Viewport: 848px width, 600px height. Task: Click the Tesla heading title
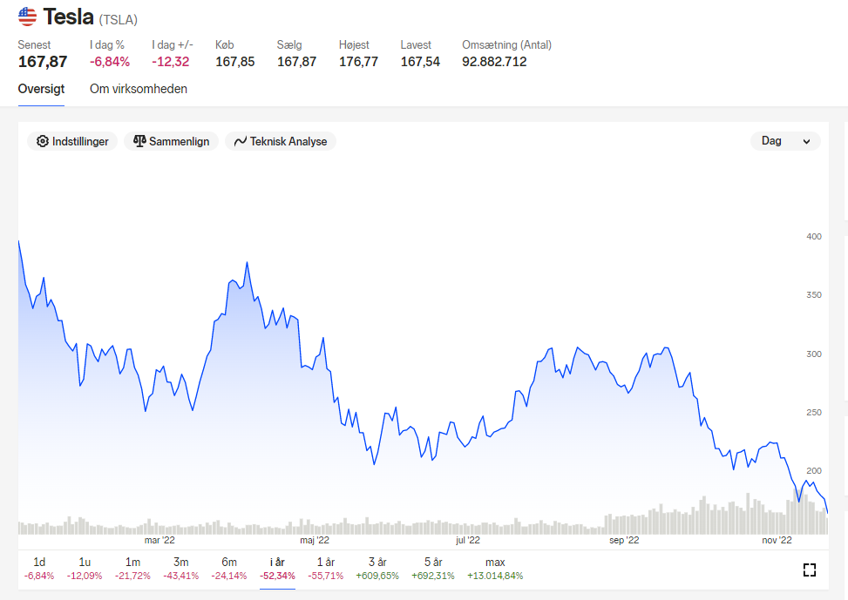pos(68,17)
